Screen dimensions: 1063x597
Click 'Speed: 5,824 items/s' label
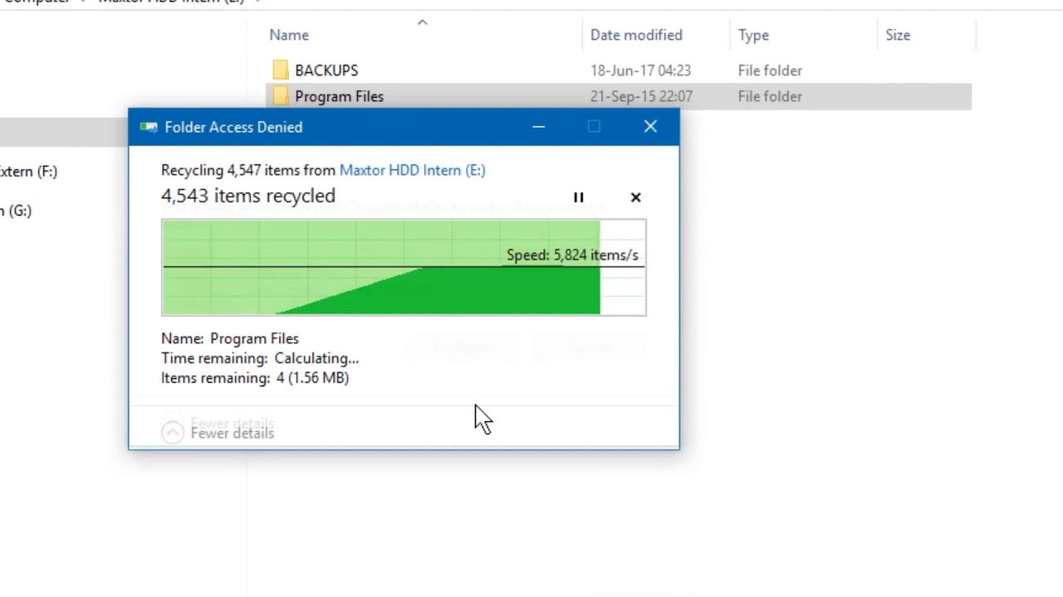[x=572, y=255]
